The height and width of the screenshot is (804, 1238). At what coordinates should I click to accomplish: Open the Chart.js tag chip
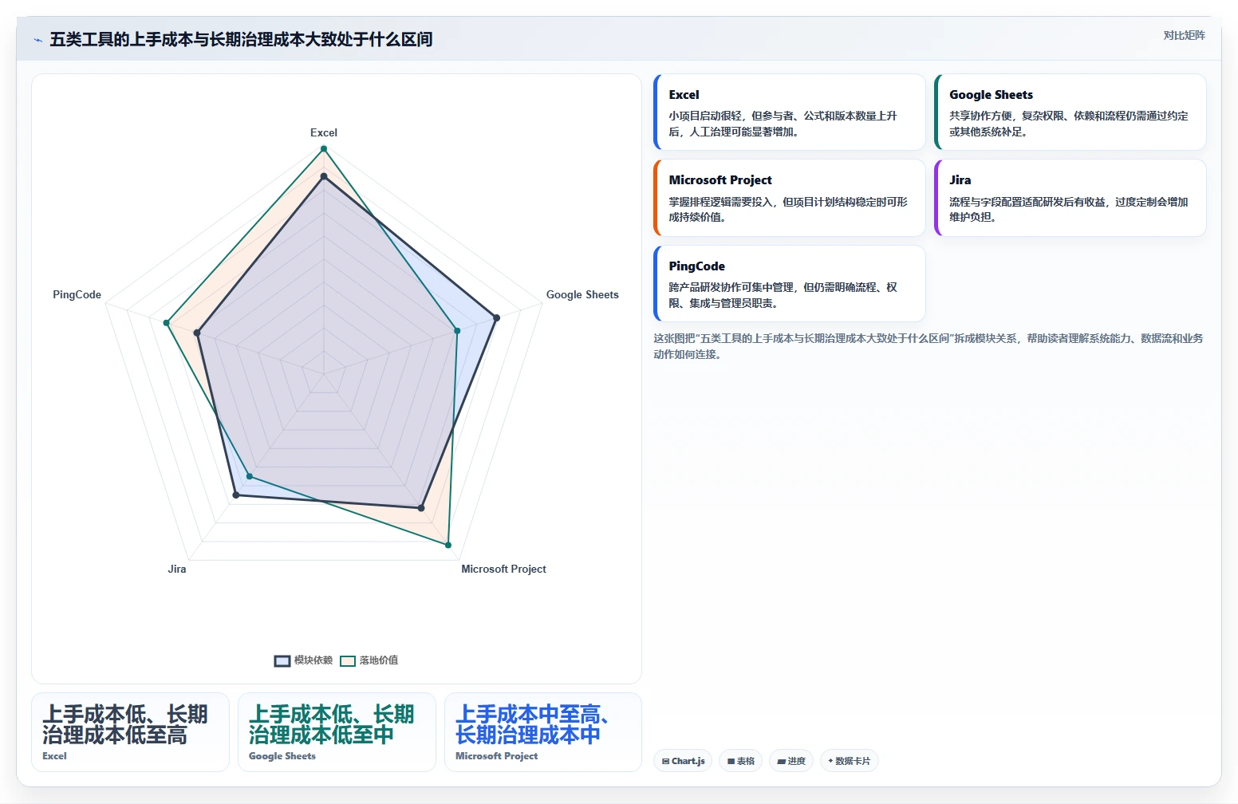point(683,761)
